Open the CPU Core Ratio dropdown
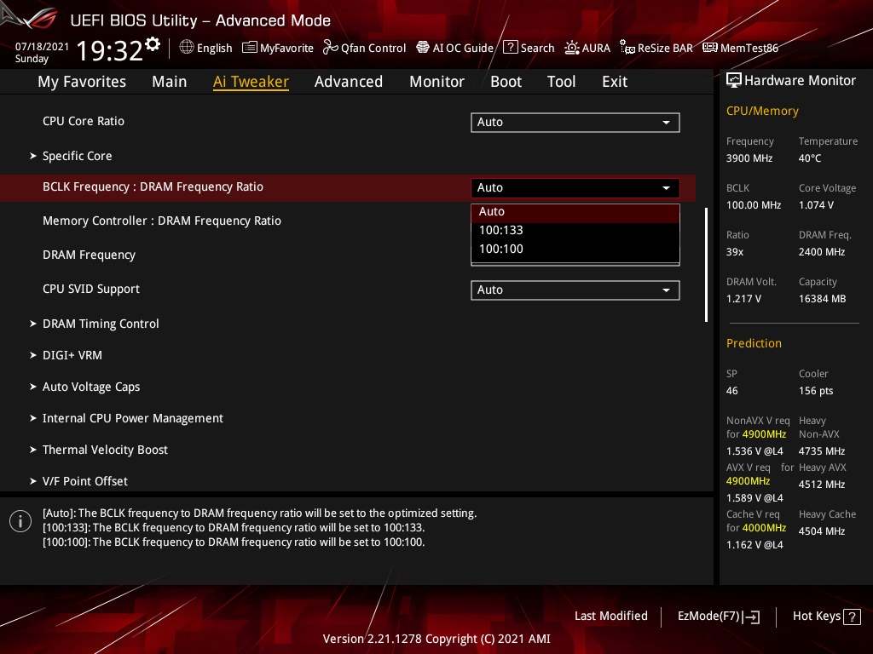 click(x=575, y=122)
